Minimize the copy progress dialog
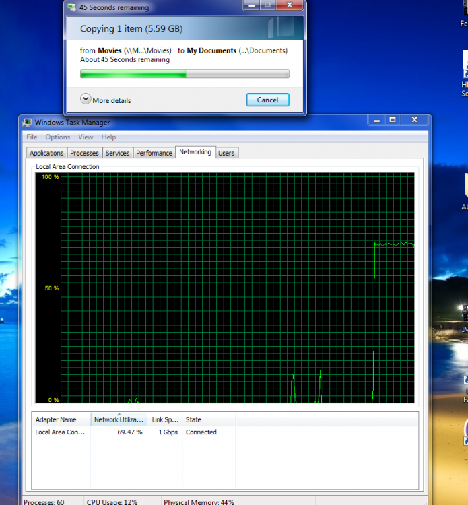The height and width of the screenshot is (505, 468). coord(252,5)
